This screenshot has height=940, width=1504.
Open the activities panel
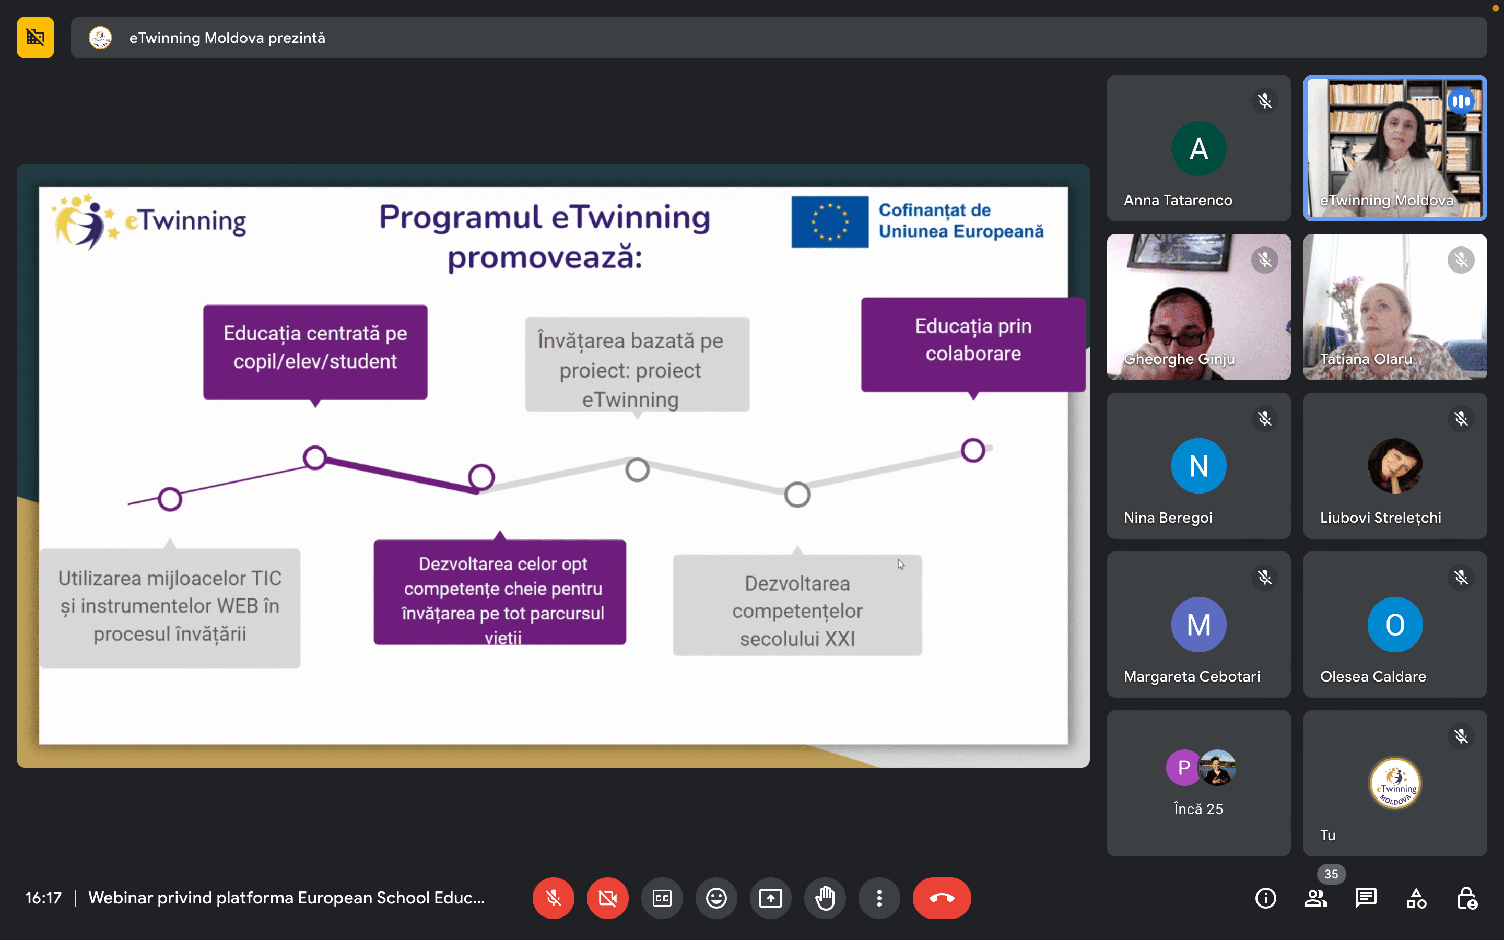[x=1416, y=898]
